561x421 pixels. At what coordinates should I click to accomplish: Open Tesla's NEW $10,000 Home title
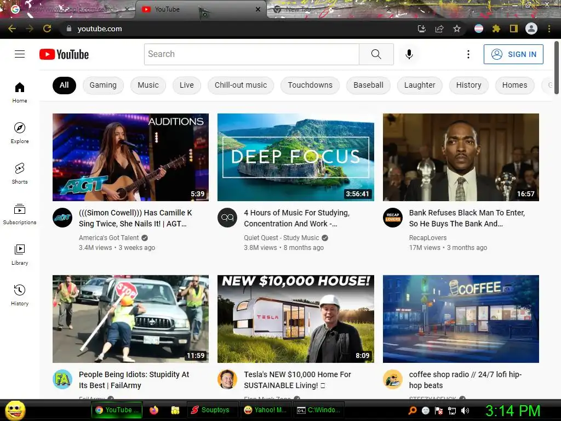[x=297, y=380]
